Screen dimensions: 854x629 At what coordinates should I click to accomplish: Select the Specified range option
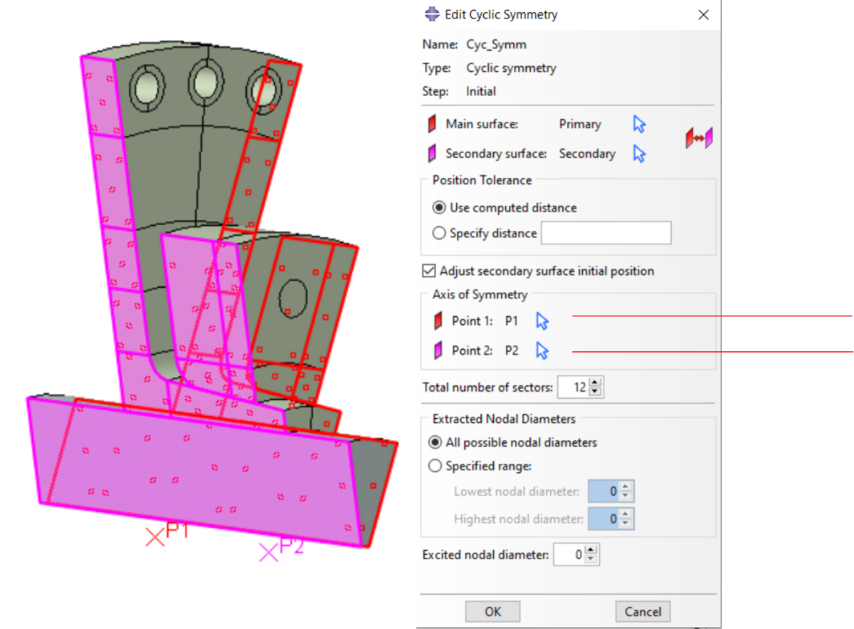(x=435, y=465)
